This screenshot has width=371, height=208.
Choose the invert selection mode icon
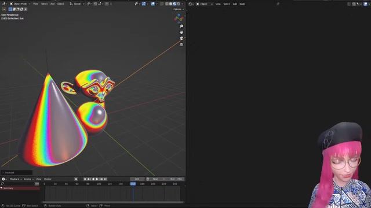[x=21, y=9]
